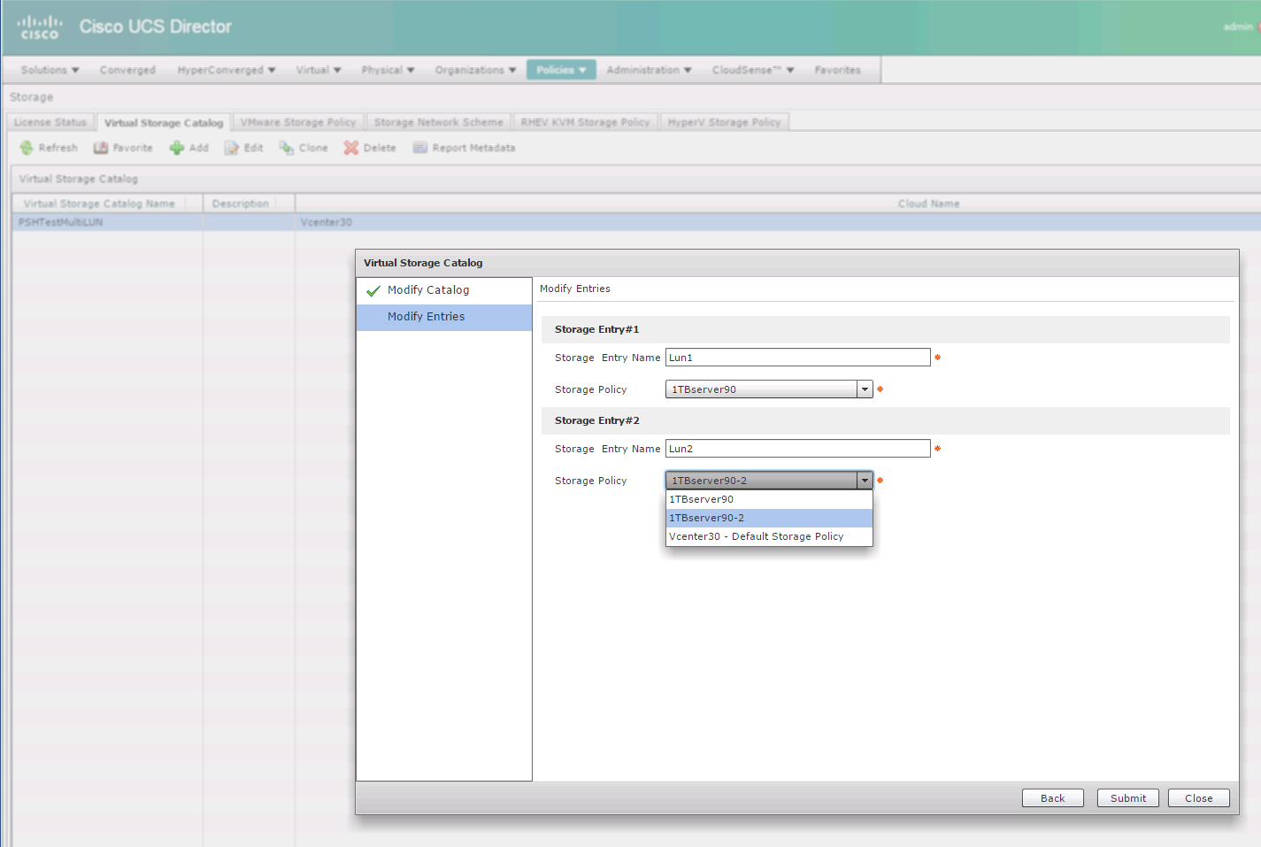Open the RHEV KVM Storage Policy tab
1261x847 pixels.
[x=585, y=122]
